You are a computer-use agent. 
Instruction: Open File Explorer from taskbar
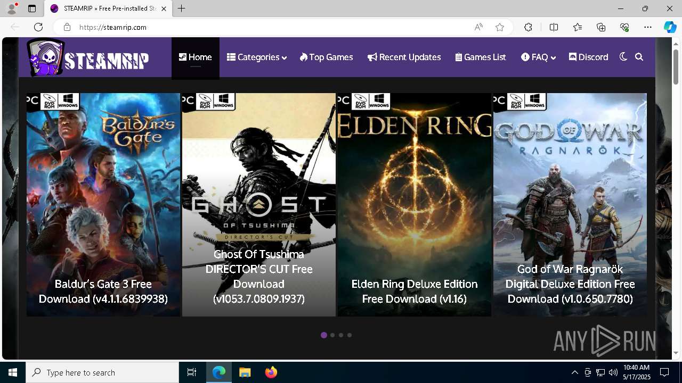[245, 372]
